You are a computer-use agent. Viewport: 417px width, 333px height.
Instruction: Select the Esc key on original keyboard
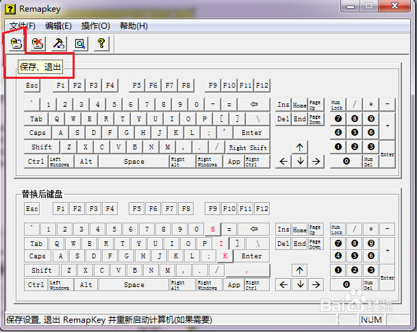[32, 86]
